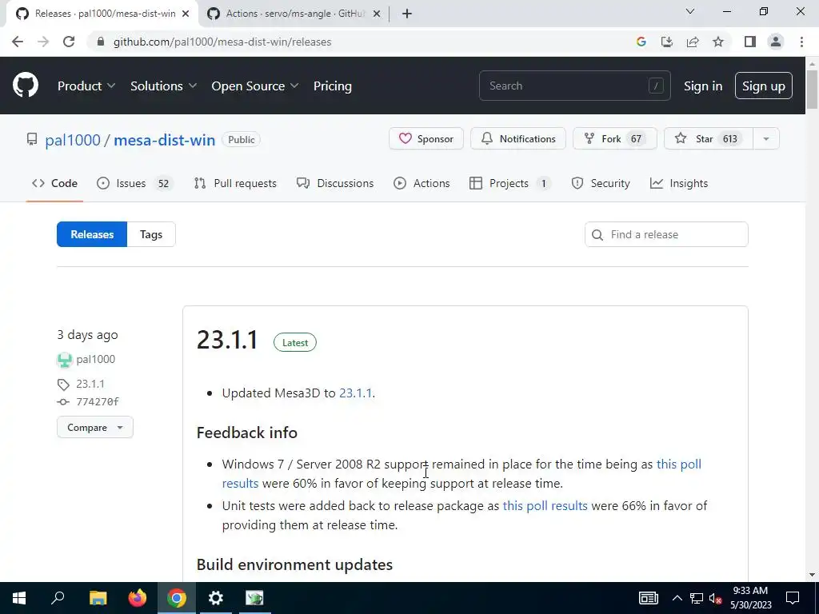
Task: Reload the page with refresh icon
Action: [69, 42]
